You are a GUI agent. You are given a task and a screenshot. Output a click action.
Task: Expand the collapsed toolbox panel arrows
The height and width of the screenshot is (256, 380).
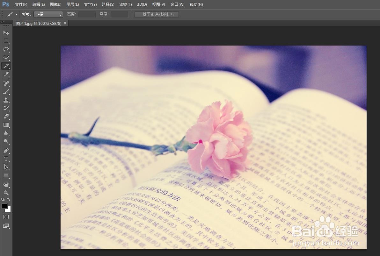(x=3, y=22)
